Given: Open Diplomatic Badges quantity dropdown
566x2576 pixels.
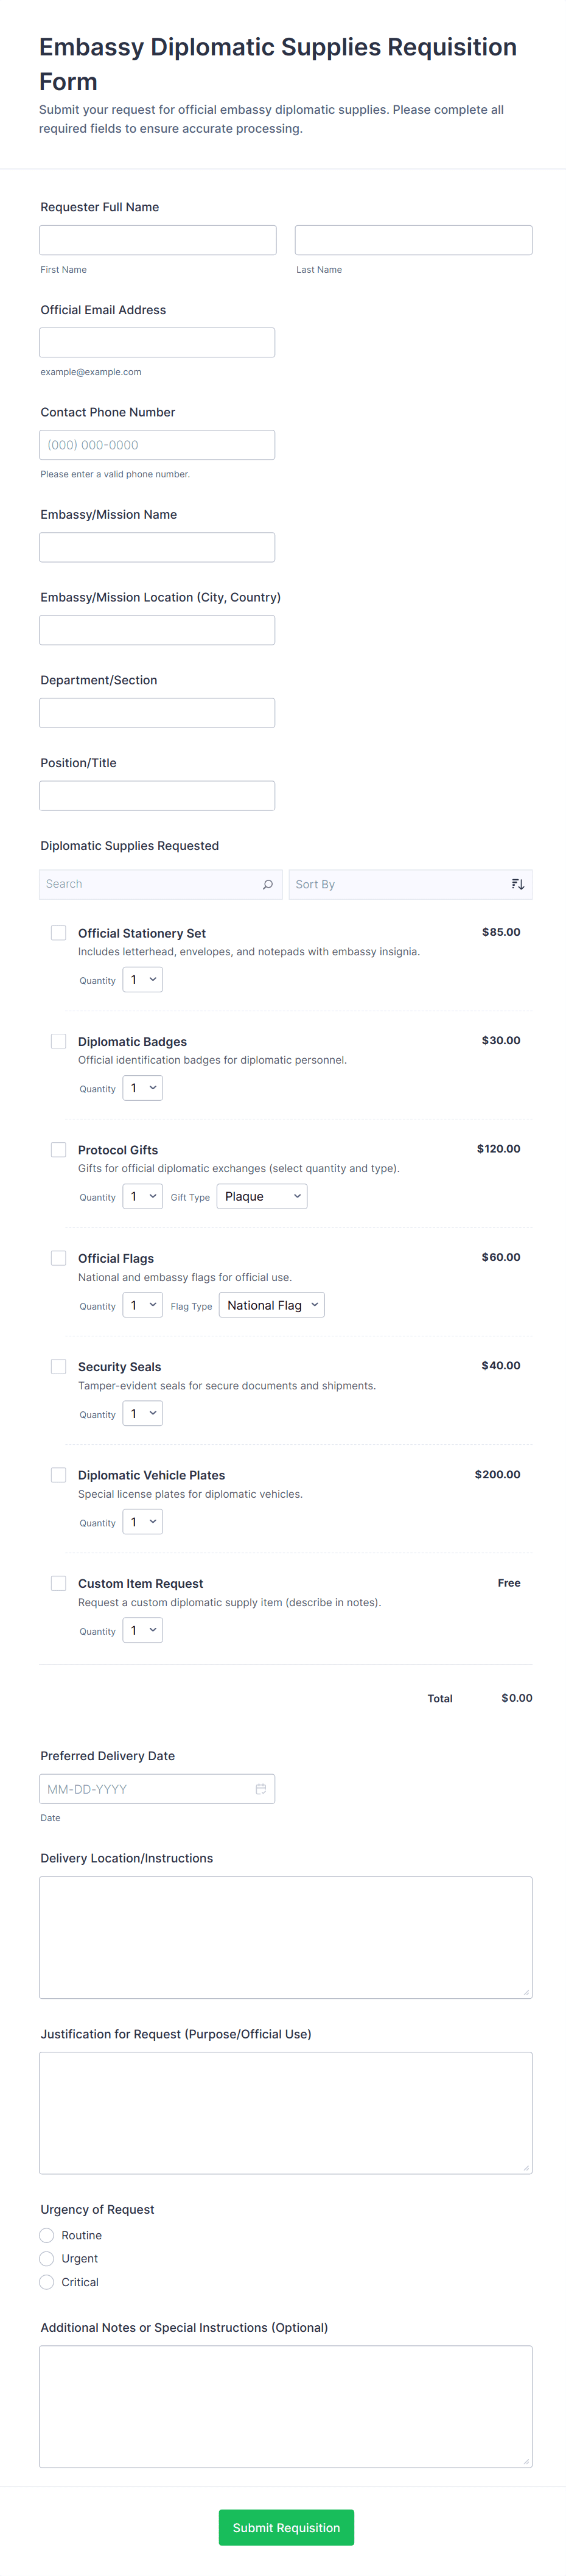Looking at the screenshot, I should (x=143, y=1088).
